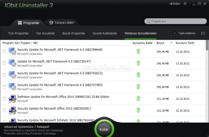
Task: Select row text Definition Update KB982726 32-Bit
Action: point(63,97)
